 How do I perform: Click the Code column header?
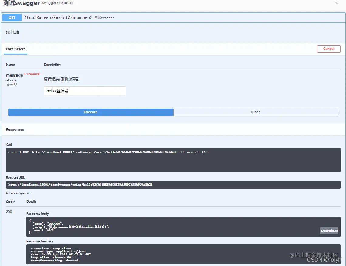pos(10,202)
